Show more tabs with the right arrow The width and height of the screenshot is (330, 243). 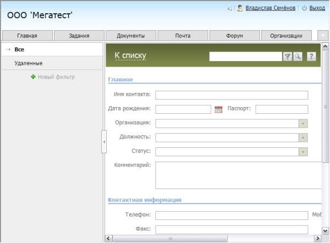323,36
